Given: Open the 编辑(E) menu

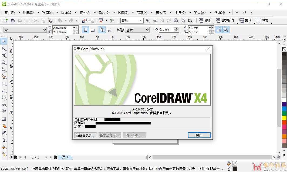Looking at the screenshot, I should pos(28,12).
